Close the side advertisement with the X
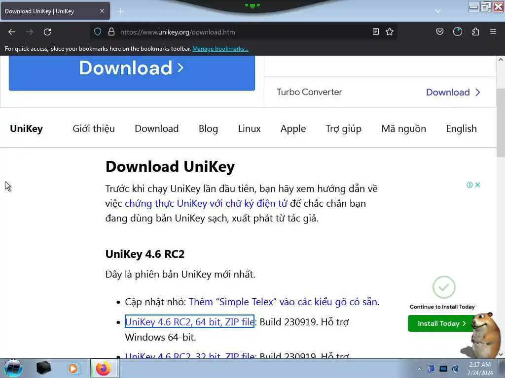 click(x=477, y=185)
